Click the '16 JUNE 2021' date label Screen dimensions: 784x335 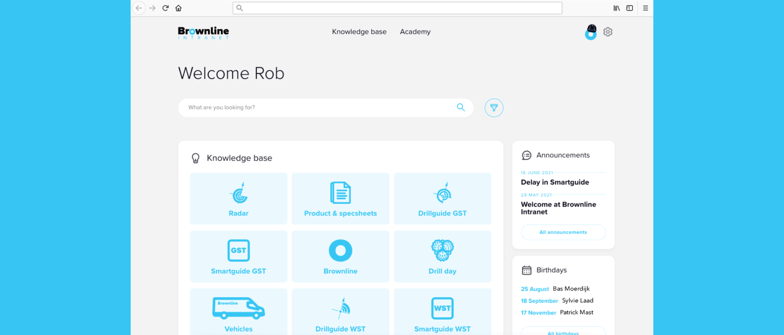537,173
